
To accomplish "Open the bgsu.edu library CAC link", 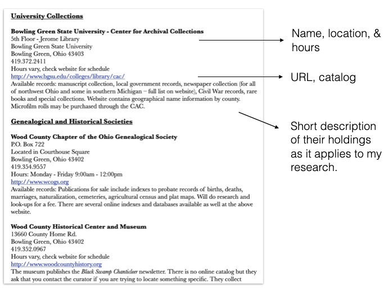I will click(67, 76).
